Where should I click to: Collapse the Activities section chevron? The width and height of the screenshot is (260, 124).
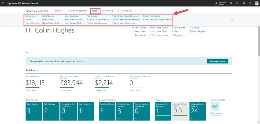[x=37, y=71]
